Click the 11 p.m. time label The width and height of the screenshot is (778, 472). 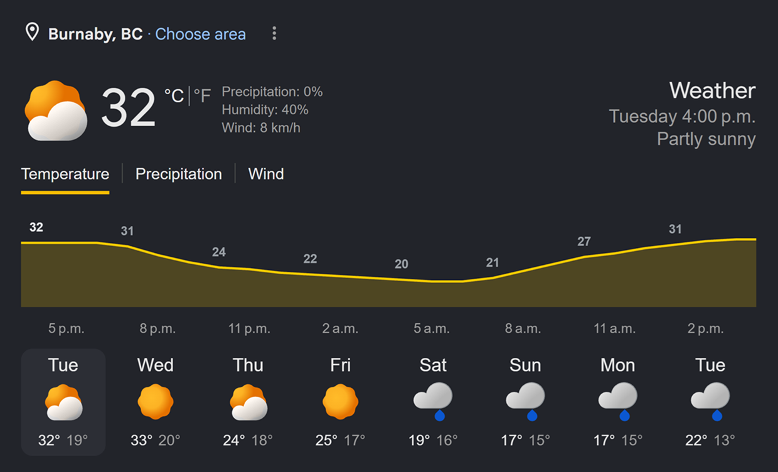248,328
